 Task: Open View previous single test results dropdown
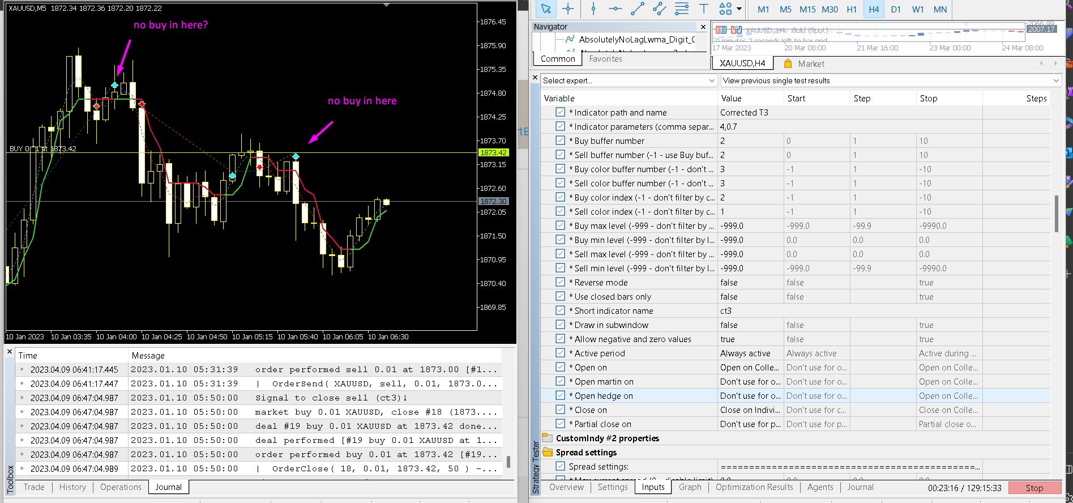[x=891, y=80]
